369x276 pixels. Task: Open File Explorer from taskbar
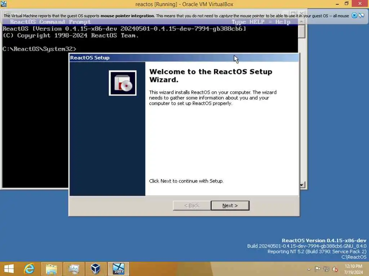tap(52, 269)
